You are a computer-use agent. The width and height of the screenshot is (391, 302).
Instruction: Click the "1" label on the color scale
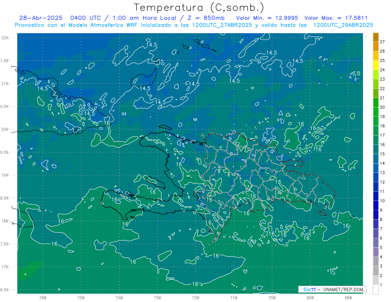(x=381, y=285)
